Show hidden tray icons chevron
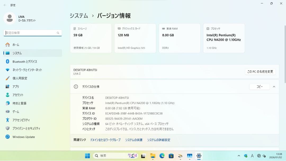286x161 pixels. point(239,156)
